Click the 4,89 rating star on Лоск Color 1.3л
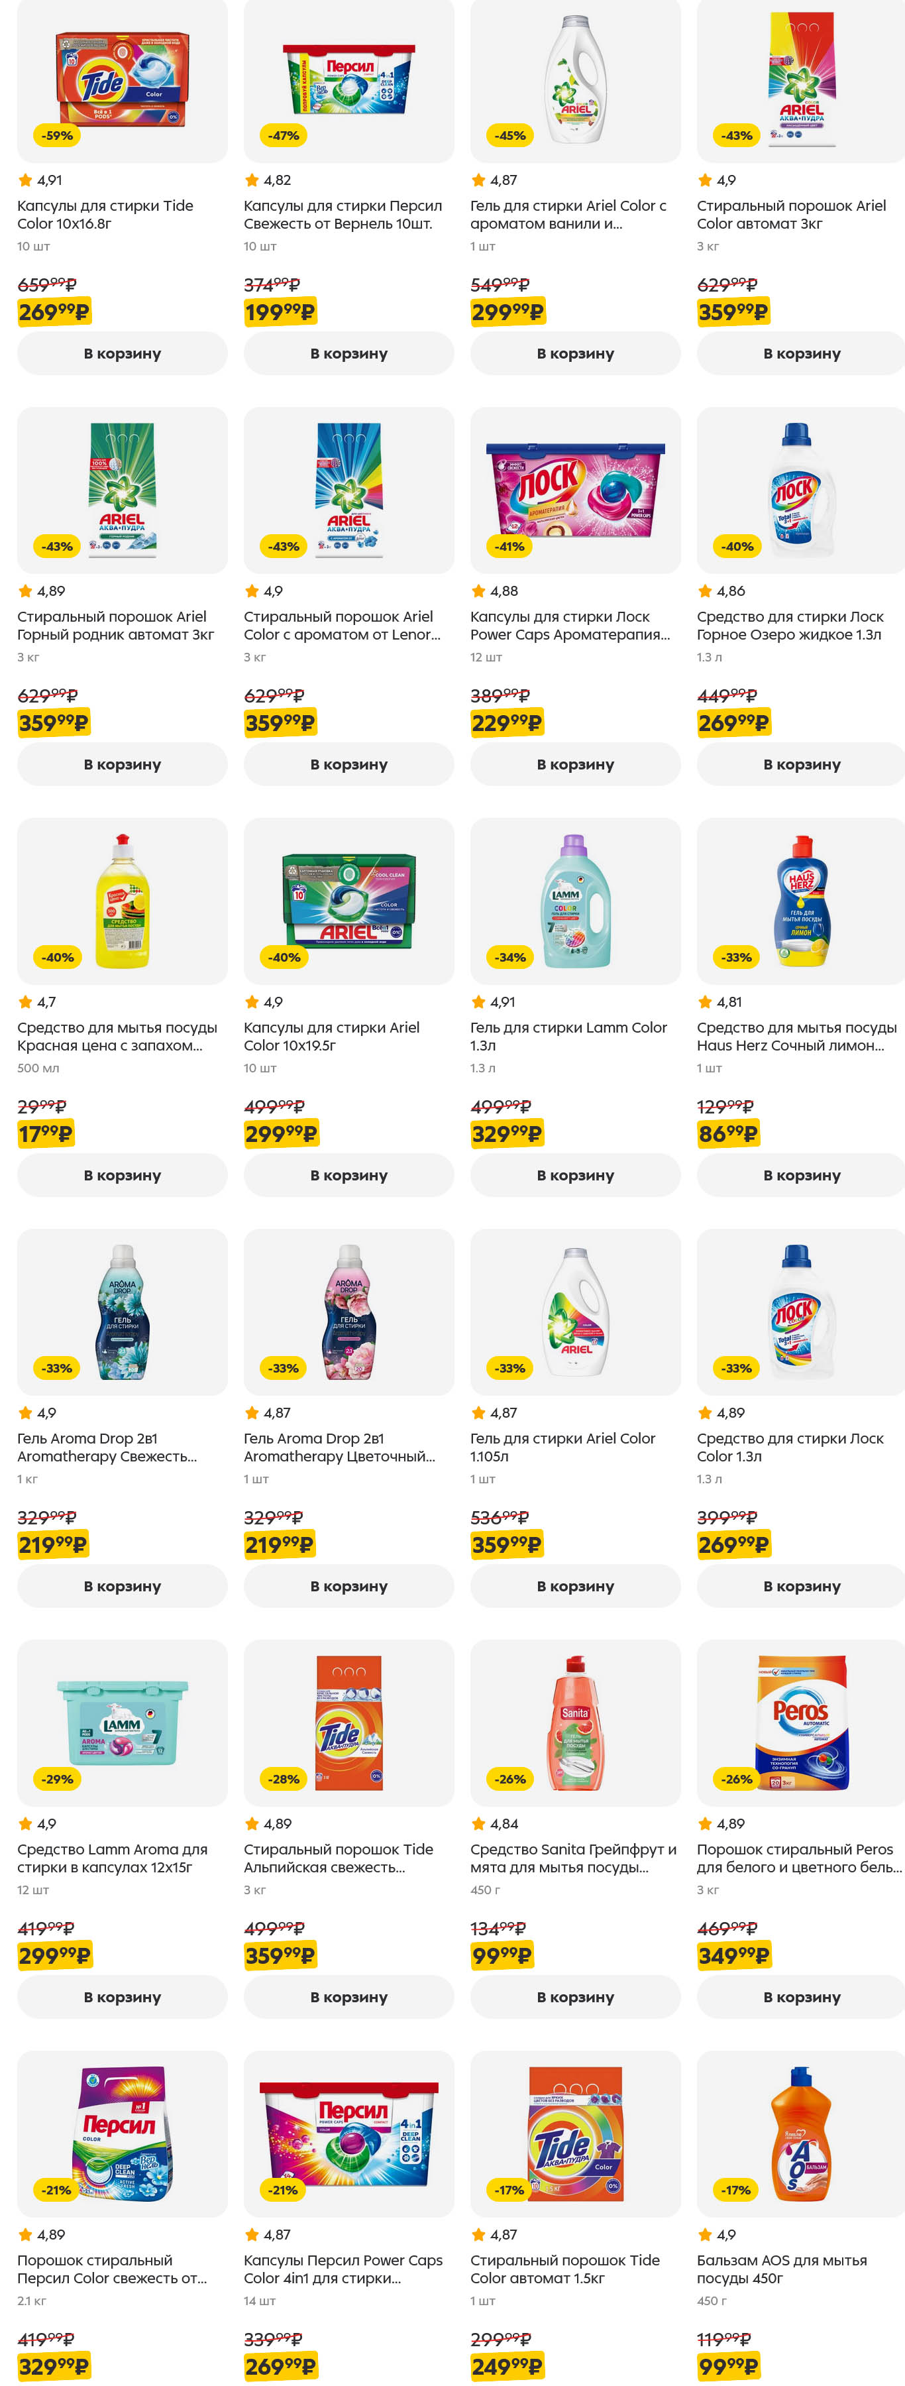Screen dimensions: 905x2386 (705, 1412)
